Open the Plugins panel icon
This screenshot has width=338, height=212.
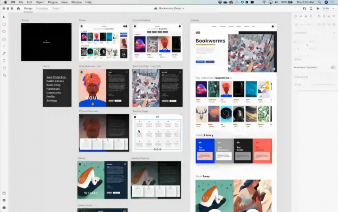click(x=4, y=207)
